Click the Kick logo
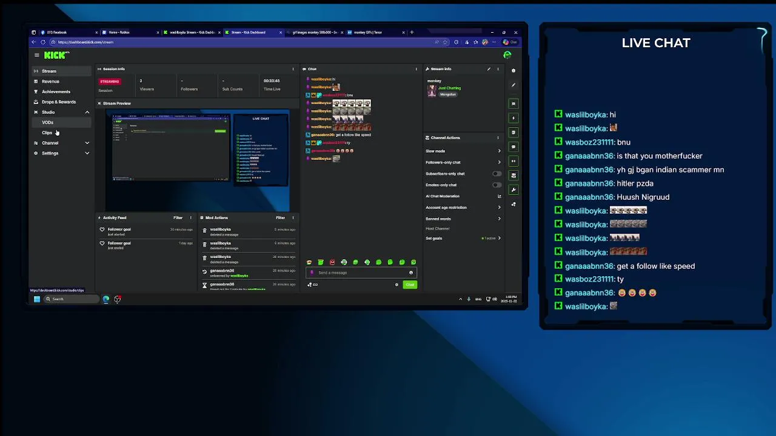The image size is (776, 436). (x=56, y=55)
